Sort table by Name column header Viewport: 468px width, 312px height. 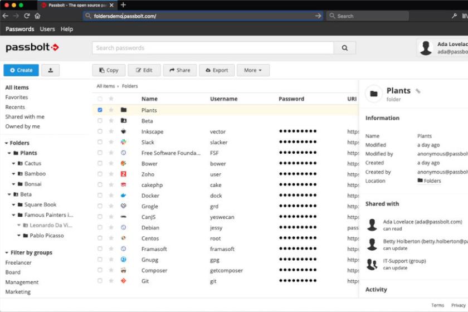point(149,99)
